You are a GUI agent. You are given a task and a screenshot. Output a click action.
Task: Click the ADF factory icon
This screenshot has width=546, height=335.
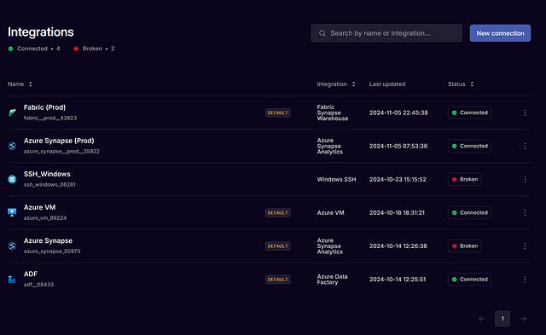(x=12, y=280)
